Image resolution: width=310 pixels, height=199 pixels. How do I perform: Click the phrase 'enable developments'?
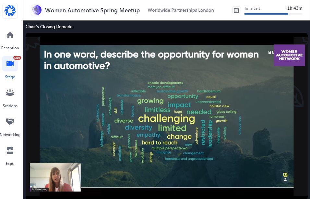click(165, 83)
